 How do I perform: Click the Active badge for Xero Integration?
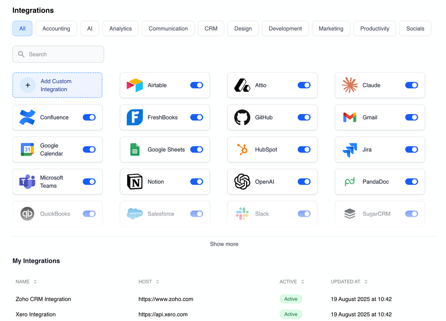coord(291,314)
